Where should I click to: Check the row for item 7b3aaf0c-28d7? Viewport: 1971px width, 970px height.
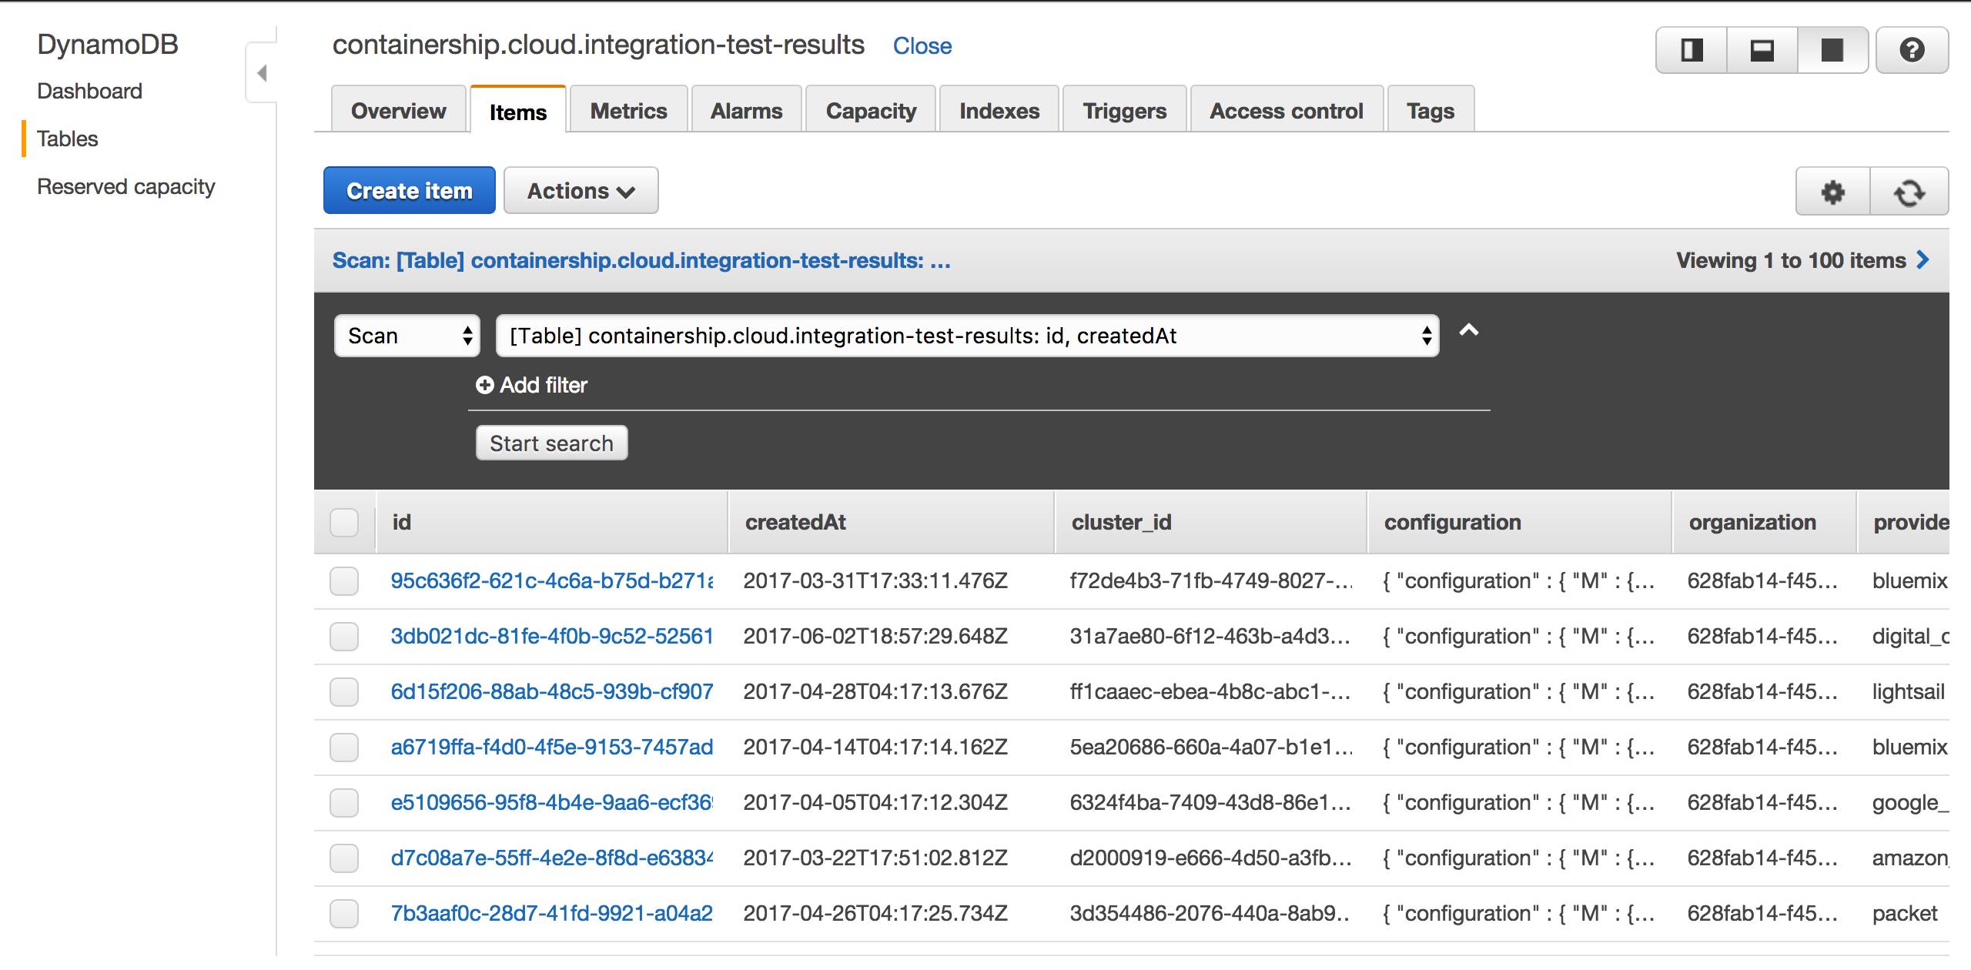point(344,914)
